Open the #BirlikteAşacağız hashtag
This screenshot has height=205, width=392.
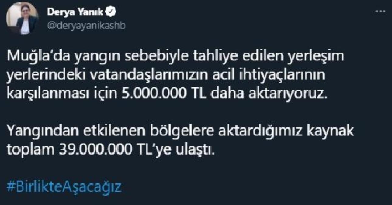[x=64, y=187]
